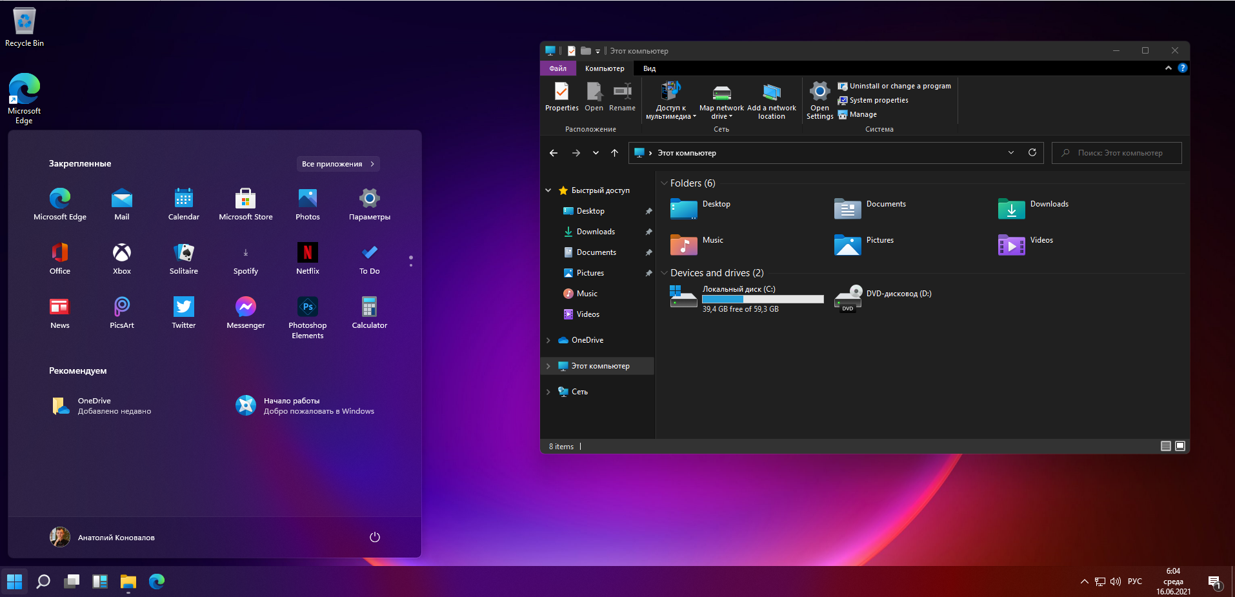Select DVD-дисковод (D:) drive
Viewport: 1235px width, 597px height.
tap(883, 299)
